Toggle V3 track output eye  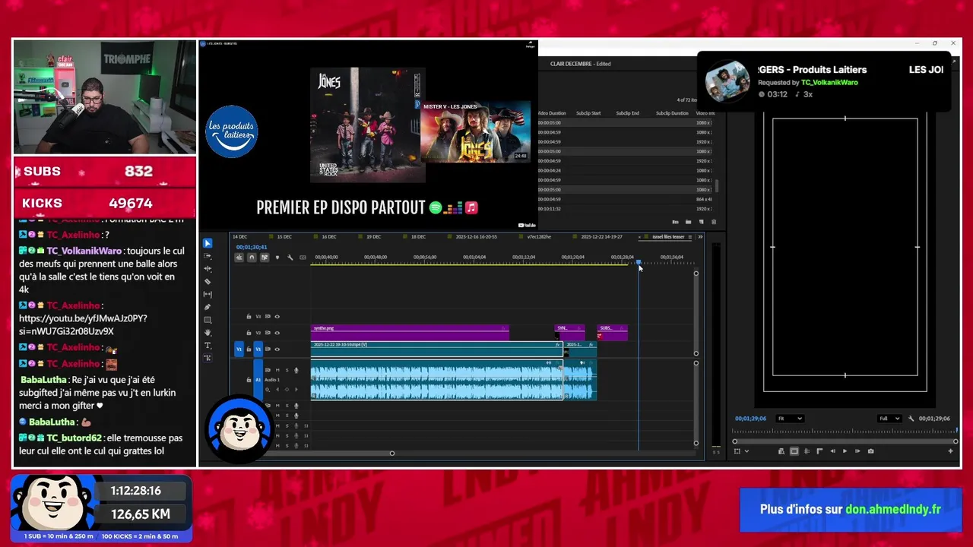[277, 317]
